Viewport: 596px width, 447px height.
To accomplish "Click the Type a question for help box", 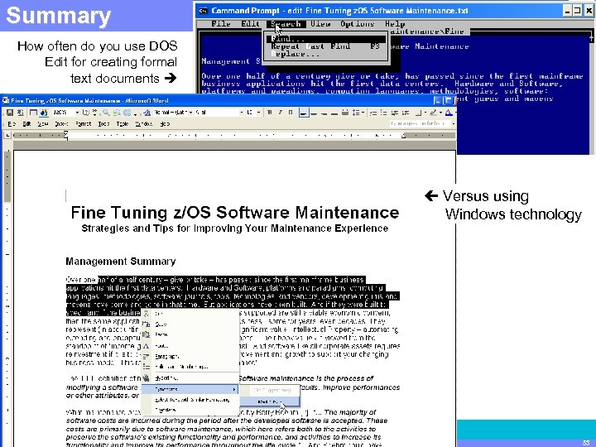I will coord(420,123).
